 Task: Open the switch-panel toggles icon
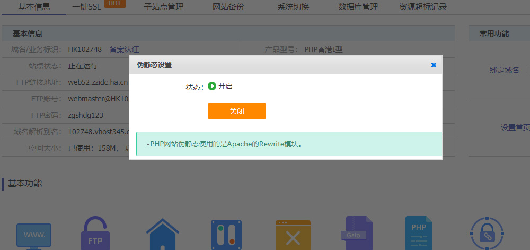[x=226, y=235]
